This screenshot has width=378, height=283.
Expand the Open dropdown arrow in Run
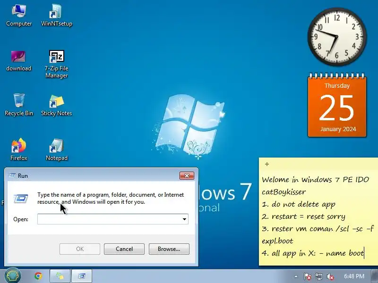click(x=184, y=219)
